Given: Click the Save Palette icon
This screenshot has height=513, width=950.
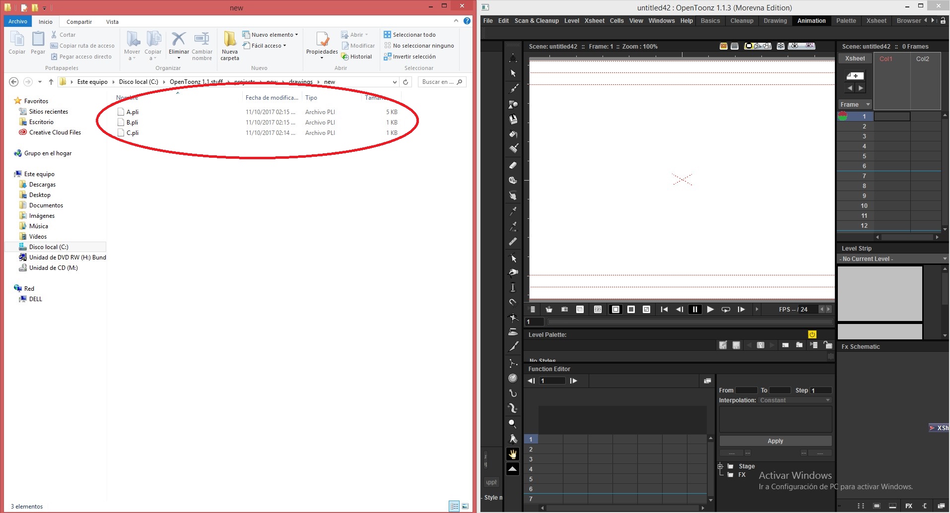Looking at the screenshot, I should 736,346.
